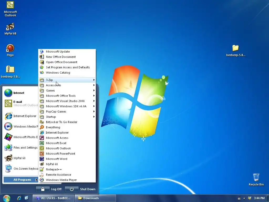Click Open Office Document entry
This screenshot has height=202, width=269.
coord(67,62)
